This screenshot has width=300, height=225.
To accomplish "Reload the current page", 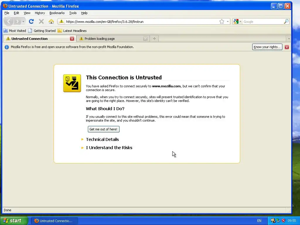I will tap(31, 21).
